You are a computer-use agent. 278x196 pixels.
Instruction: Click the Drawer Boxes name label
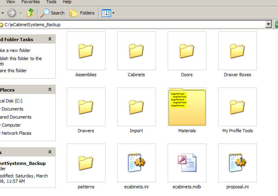[x=238, y=75]
